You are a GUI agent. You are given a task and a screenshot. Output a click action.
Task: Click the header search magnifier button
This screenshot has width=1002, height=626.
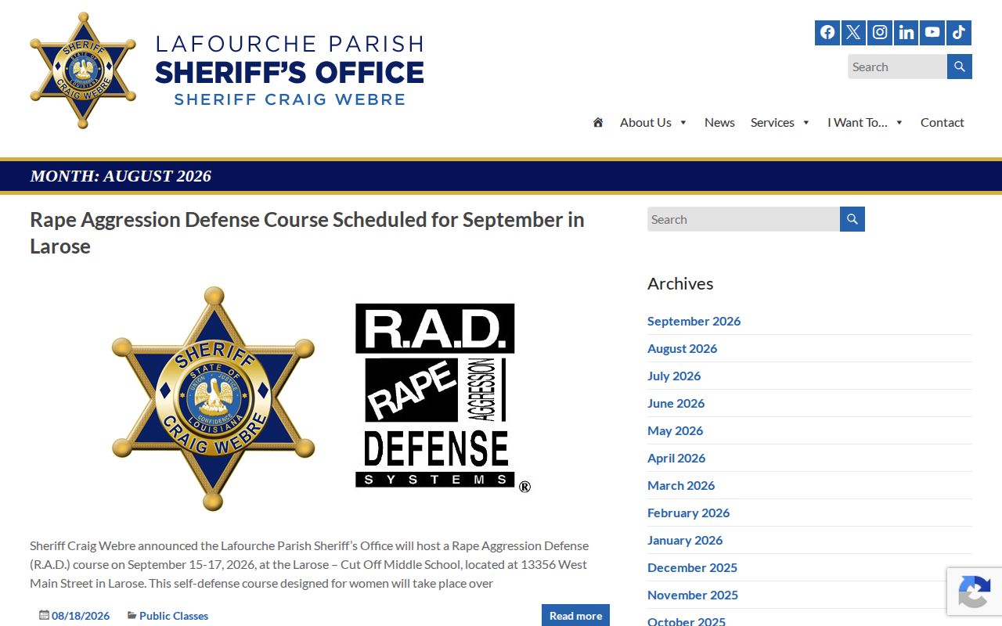[x=960, y=67]
